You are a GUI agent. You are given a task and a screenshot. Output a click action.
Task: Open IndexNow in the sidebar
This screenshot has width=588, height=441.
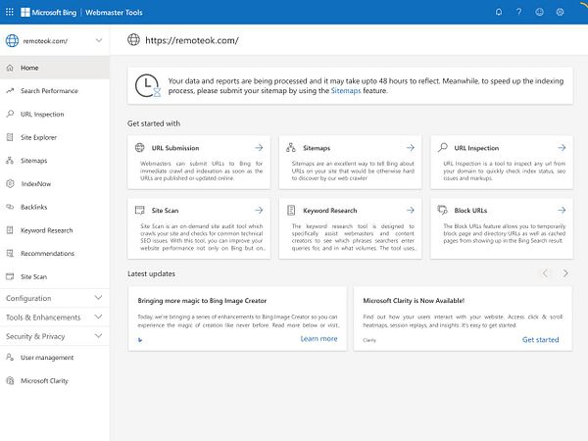tap(55, 184)
